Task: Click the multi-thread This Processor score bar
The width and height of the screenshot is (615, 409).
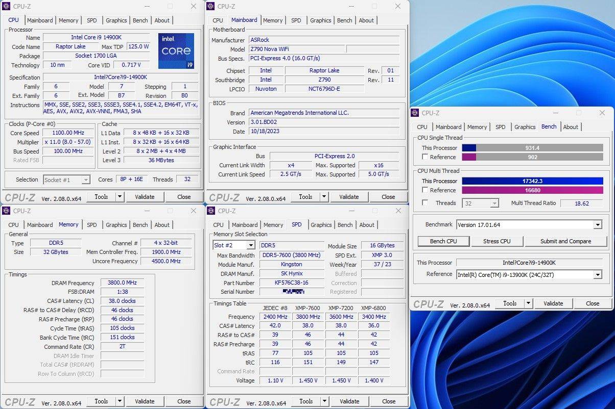Action: (532, 181)
